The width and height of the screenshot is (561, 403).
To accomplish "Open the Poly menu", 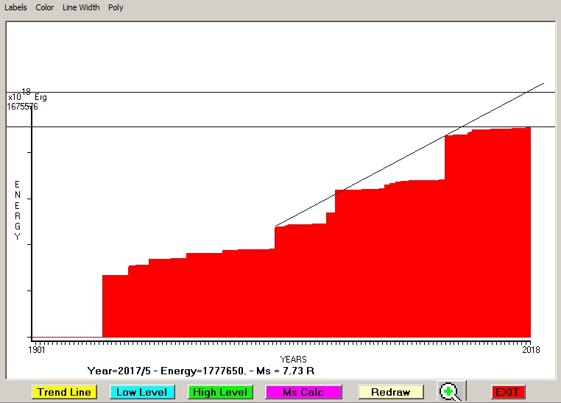I will pos(116,7).
